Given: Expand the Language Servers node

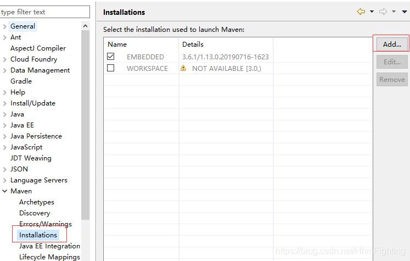Looking at the screenshot, I should pos(4,180).
